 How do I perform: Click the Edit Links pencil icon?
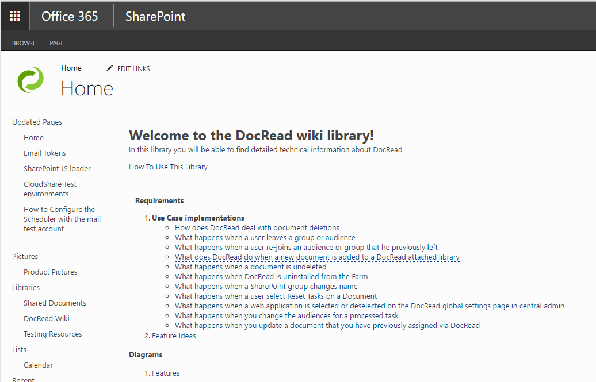point(110,68)
